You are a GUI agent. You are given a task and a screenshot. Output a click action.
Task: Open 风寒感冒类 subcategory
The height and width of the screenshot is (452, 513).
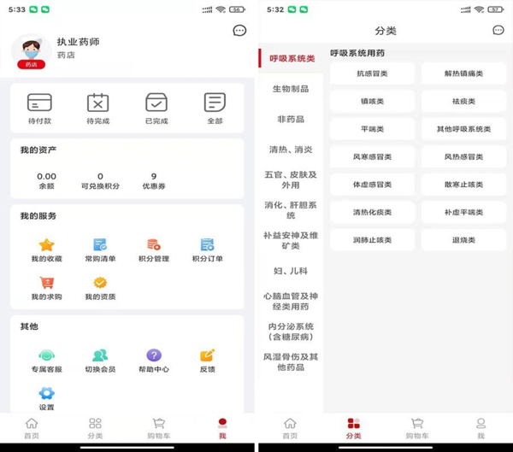pos(372,157)
